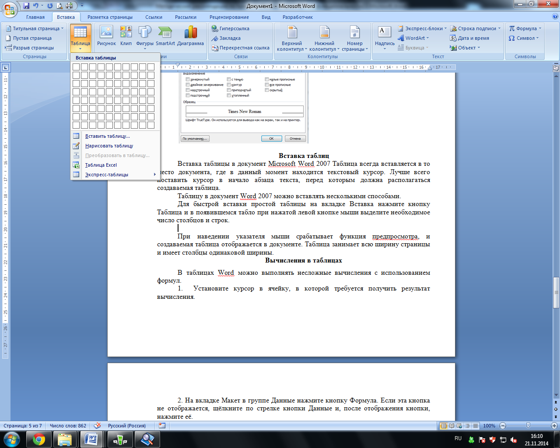
Task: Open Рецензирование tab
Action: [229, 17]
